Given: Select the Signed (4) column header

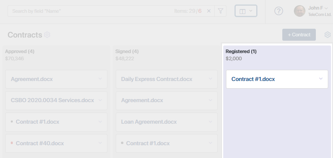Looking at the screenshot, I should [127, 51].
